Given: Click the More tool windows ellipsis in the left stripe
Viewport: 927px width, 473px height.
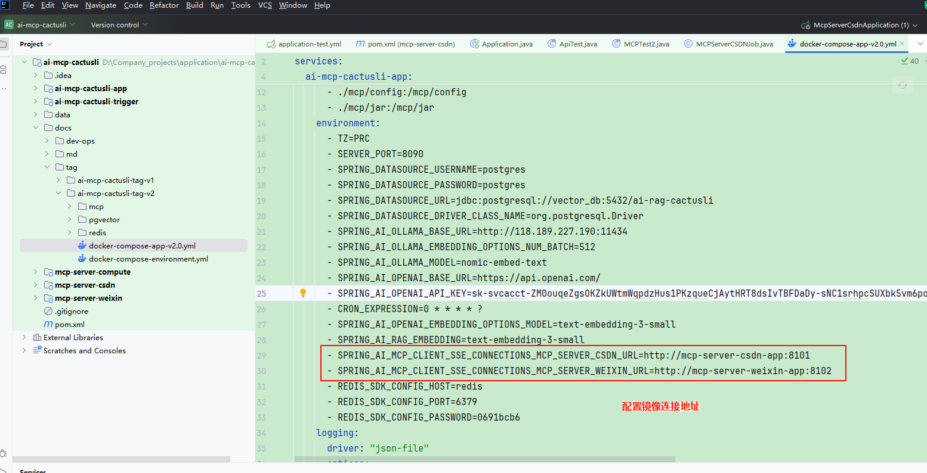Looking at the screenshot, I should coord(4,89).
